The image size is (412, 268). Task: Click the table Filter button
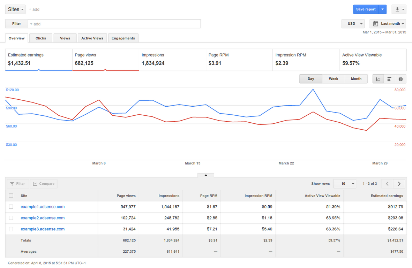(x=18, y=184)
